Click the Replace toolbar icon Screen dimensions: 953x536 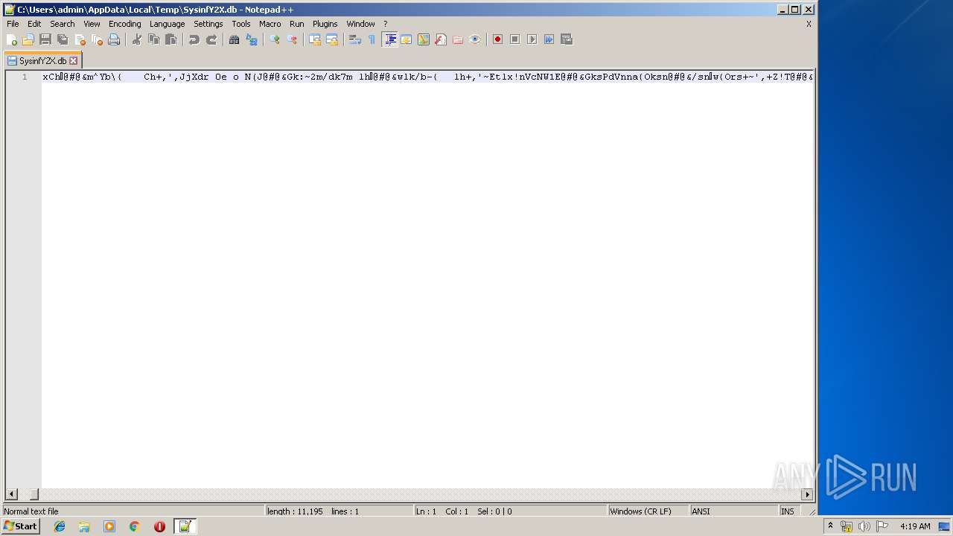(x=252, y=39)
